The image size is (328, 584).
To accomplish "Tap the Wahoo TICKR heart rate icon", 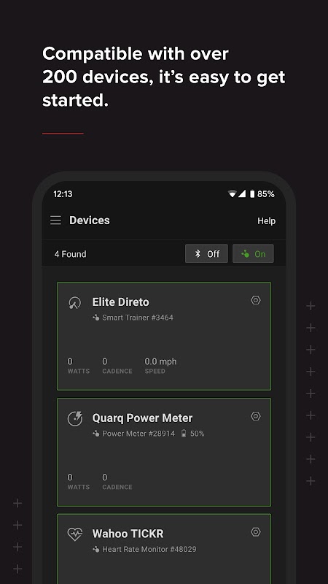I will coord(75,534).
